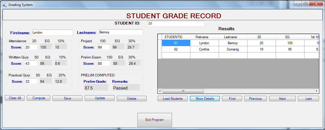Click the Compute button
Image resolution: width=325 pixels, height=130 pixels.
(x=38, y=98)
